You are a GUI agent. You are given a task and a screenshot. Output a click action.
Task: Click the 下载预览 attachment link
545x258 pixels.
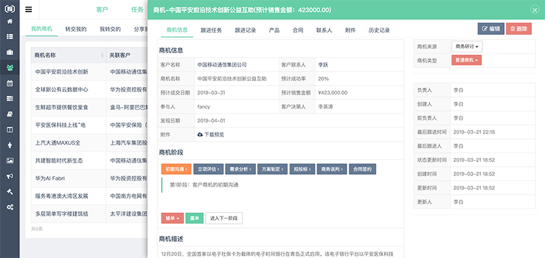pos(214,134)
